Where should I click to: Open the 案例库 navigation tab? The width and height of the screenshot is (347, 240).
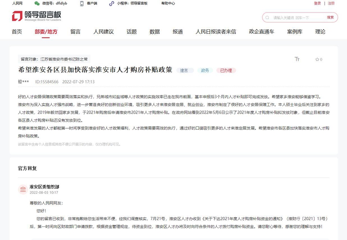tap(295, 32)
